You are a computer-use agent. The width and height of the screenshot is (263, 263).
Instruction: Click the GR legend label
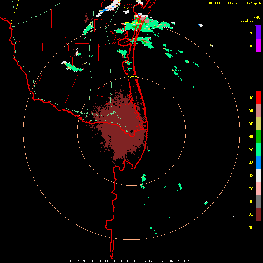[x=251, y=111]
